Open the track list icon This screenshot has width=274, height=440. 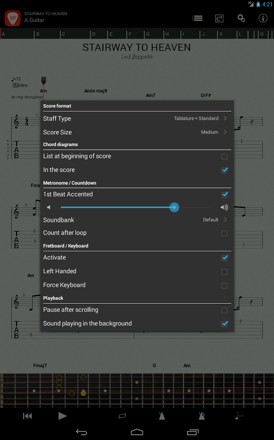click(197, 19)
